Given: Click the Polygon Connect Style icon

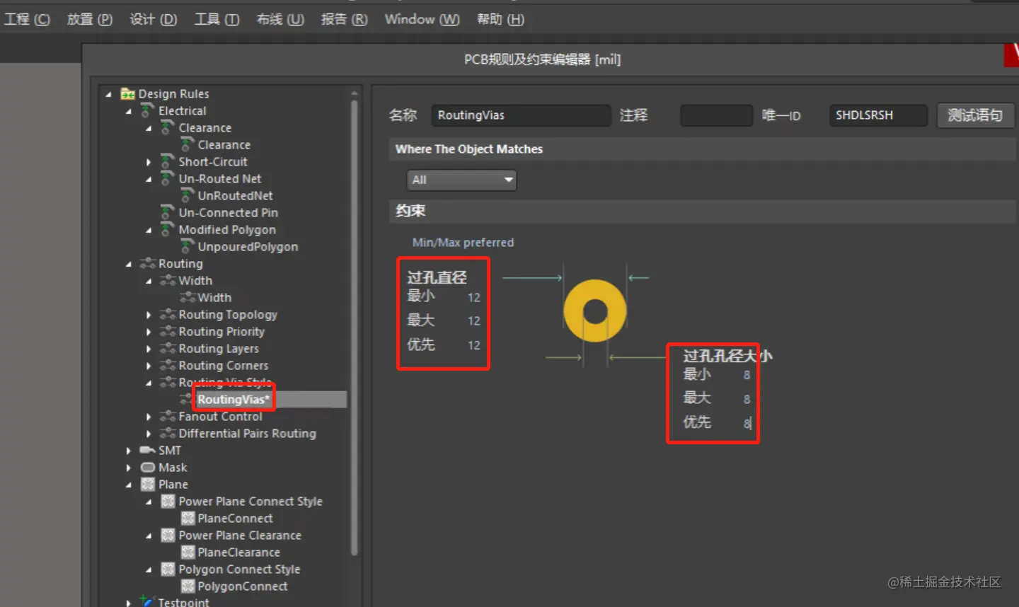Looking at the screenshot, I should click(168, 570).
